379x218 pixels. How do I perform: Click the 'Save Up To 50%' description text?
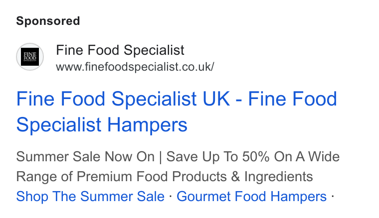tap(218, 157)
